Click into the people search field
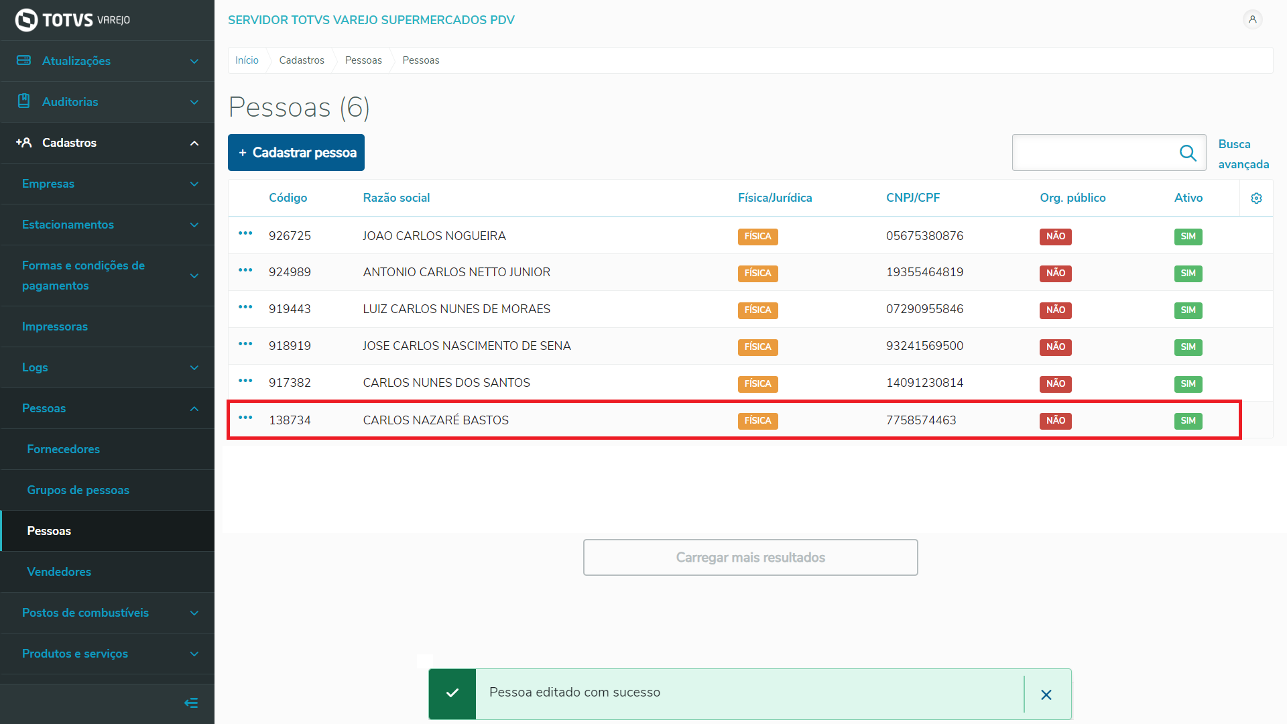Screen dimensions: 1287x724 tap(1093, 153)
